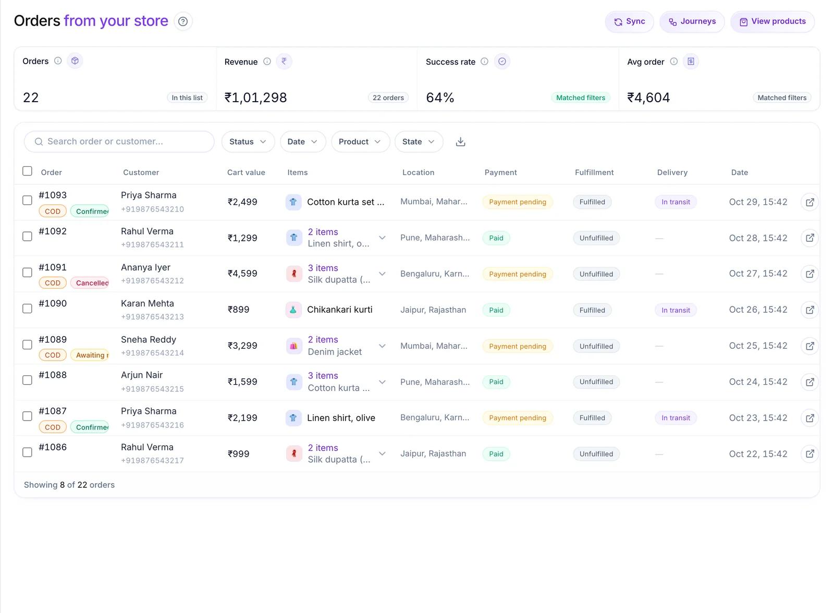
Task: Open Journeys
Action: [x=692, y=22]
